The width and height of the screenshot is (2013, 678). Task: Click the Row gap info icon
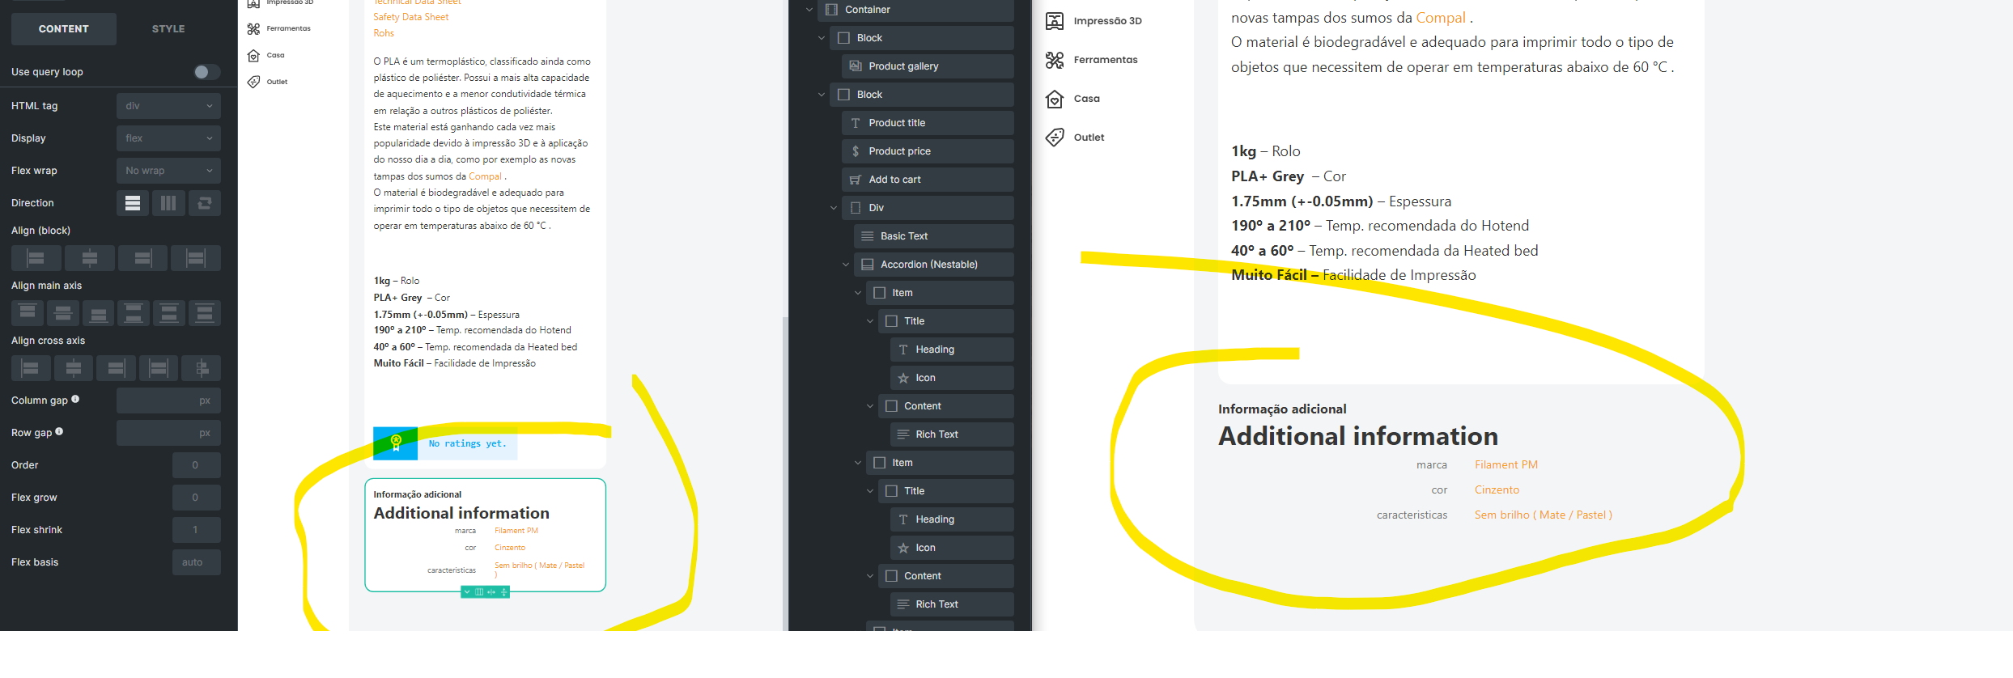(59, 431)
